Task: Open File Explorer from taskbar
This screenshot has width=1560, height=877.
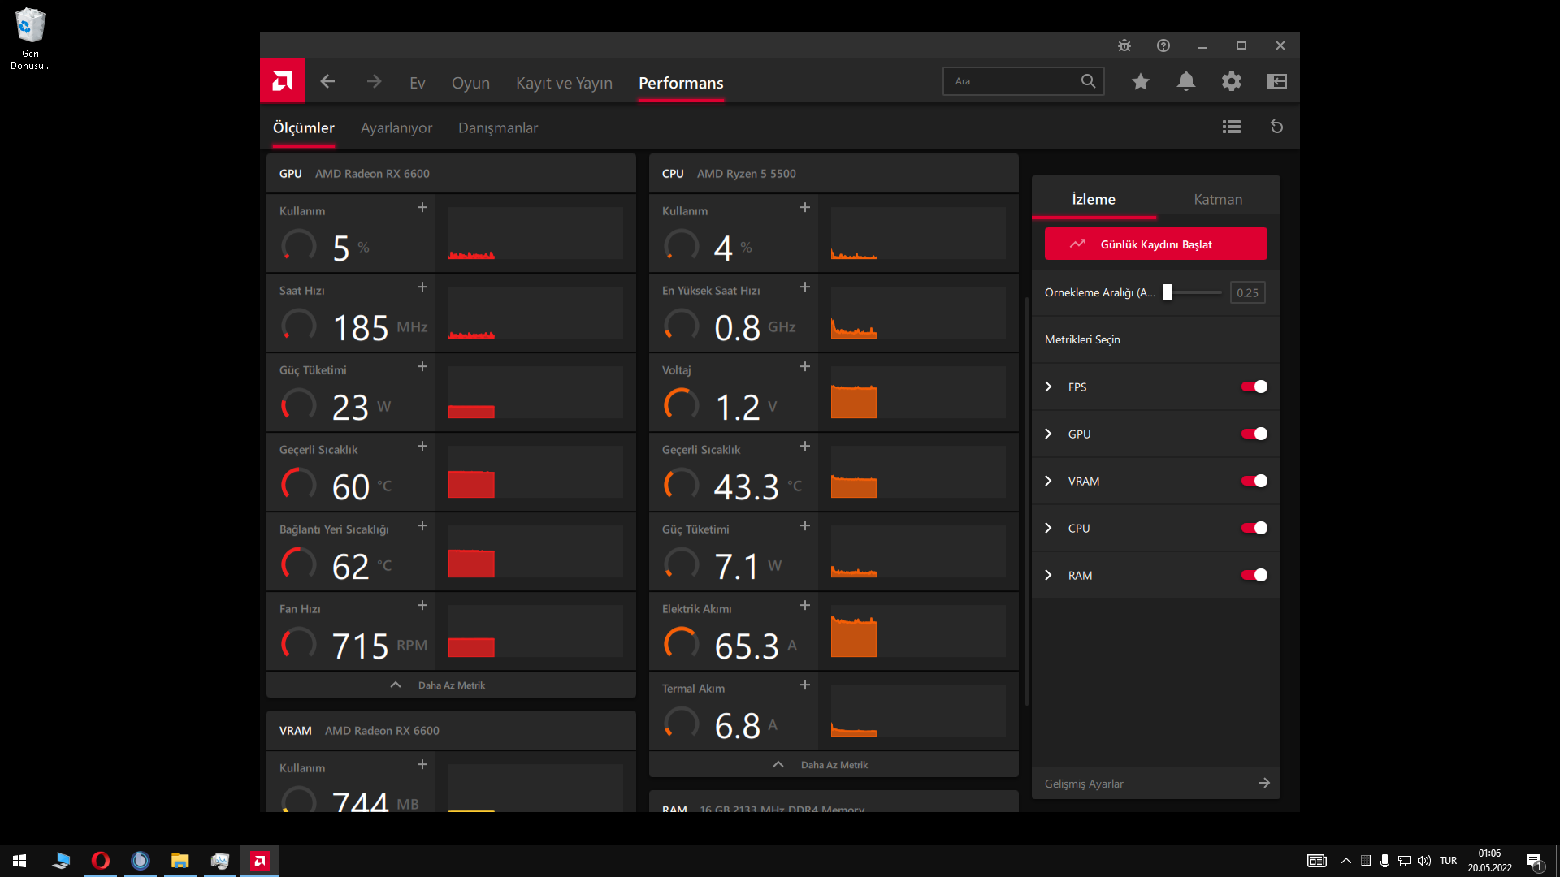Action: tap(180, 861)
